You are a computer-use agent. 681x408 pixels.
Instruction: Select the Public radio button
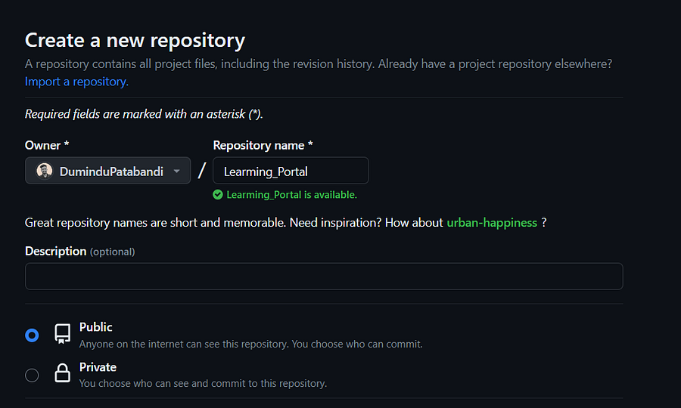[32, 335]
